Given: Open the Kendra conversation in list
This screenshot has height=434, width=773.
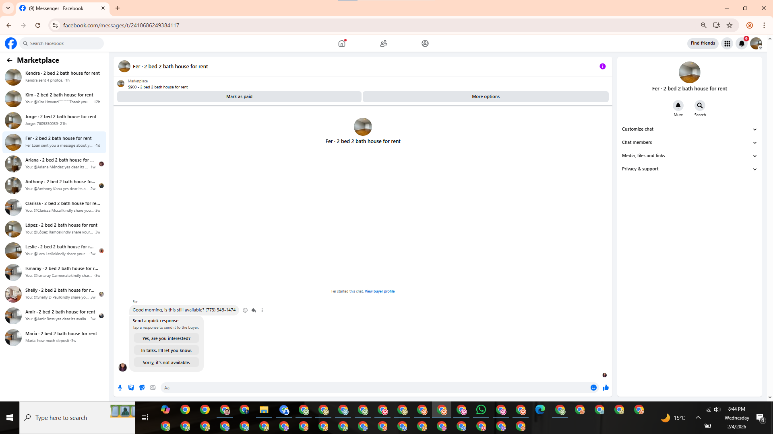Looking at the screenshot, I should point(54,77).
